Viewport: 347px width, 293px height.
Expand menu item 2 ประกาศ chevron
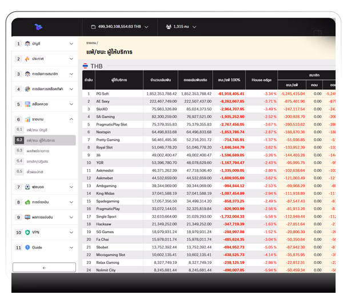click(x=71, y=59)
